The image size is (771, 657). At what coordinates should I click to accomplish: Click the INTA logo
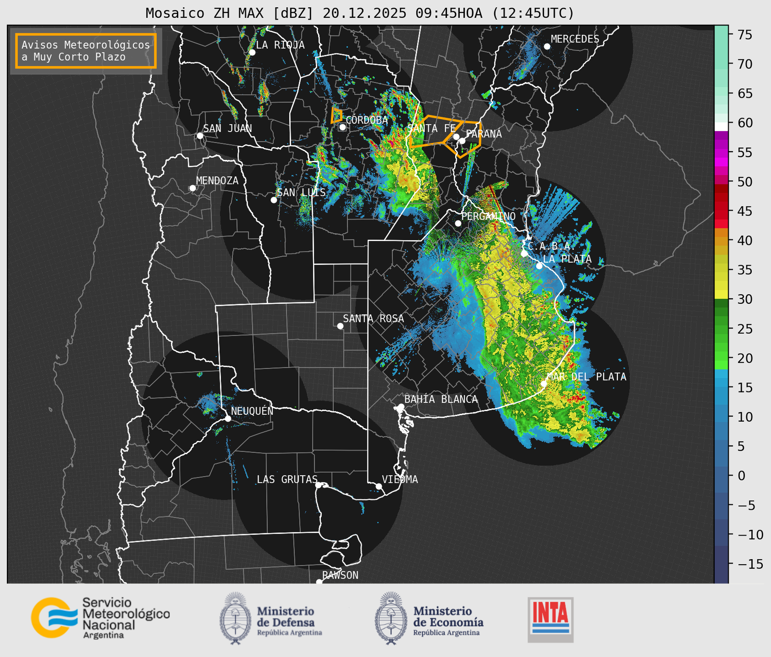pos(550,620)
